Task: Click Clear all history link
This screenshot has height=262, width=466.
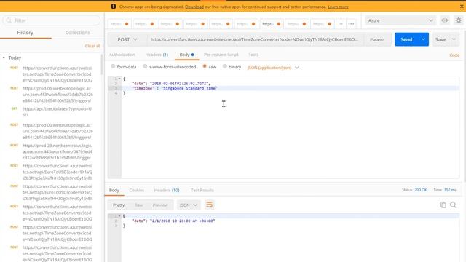Action: [92, 46]
